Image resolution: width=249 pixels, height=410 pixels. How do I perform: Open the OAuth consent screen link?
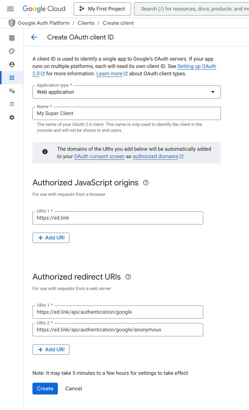[99, 156]
